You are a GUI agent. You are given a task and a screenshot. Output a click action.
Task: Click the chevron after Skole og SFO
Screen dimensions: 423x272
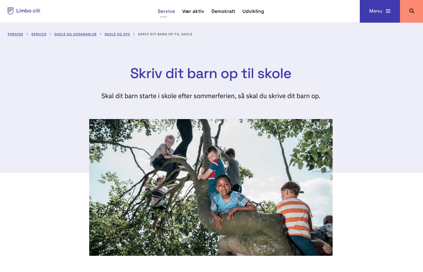(134, 34)
